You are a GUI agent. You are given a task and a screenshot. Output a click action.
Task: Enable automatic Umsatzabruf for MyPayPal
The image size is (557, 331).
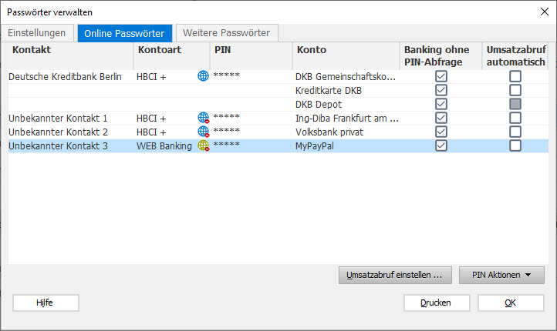515,145
